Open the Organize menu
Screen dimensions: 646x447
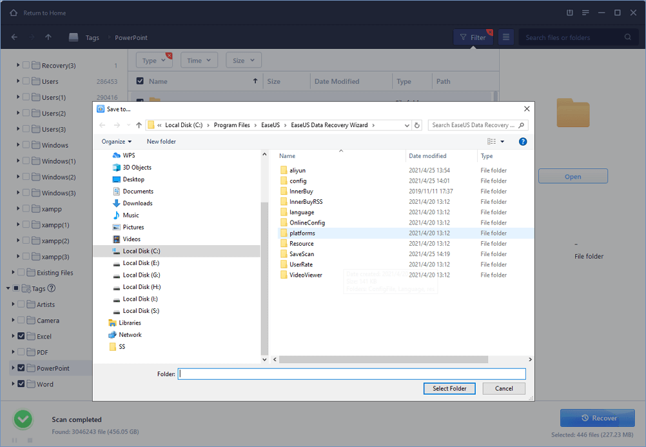tap(117, 141)
